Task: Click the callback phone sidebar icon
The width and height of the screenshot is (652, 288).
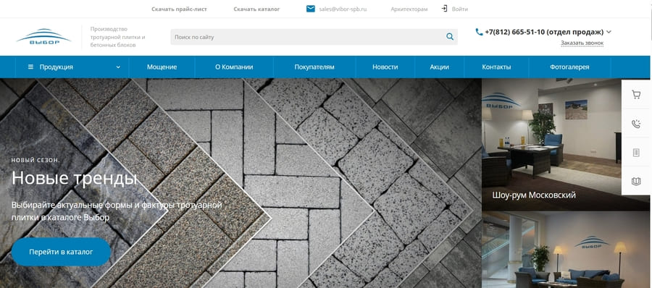Action: point(635,124)
